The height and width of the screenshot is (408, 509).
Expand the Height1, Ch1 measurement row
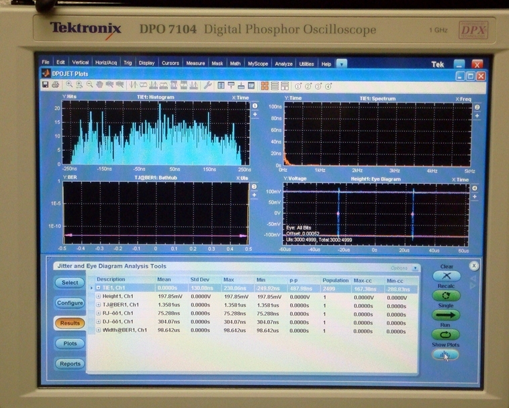pyautogui.click(x=98, y=296)
